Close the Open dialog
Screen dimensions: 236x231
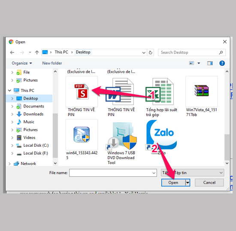(x=225, y=42)
